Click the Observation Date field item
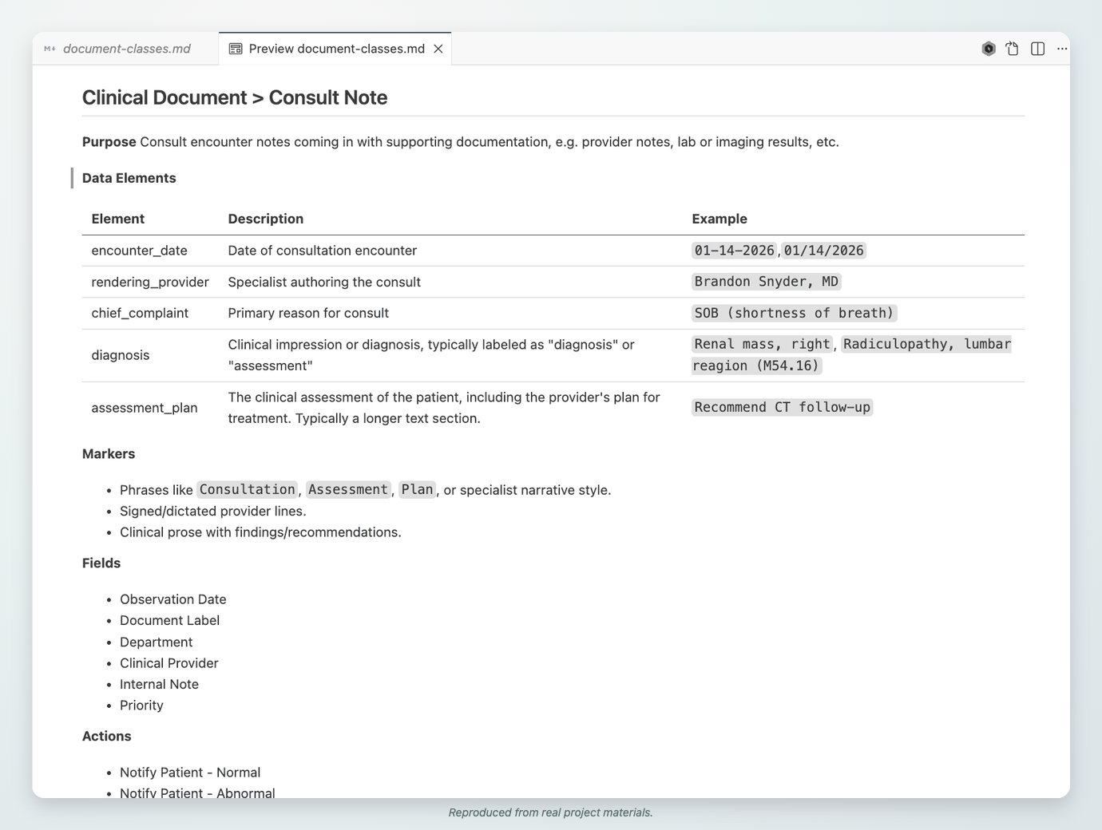 click(173, 599)
